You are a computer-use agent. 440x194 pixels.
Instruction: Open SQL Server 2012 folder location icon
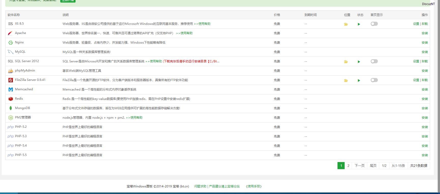346,62
